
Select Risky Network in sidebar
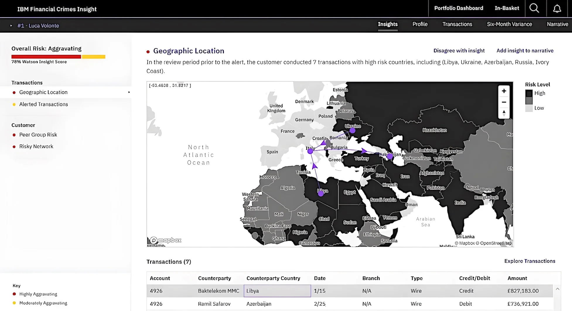click(x=36, y=146)
